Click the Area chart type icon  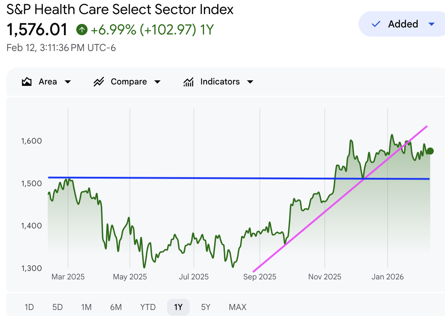click(x=27, y=82)
